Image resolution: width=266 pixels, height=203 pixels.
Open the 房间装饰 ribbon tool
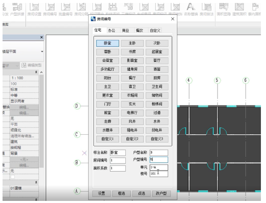coord(175,8)
